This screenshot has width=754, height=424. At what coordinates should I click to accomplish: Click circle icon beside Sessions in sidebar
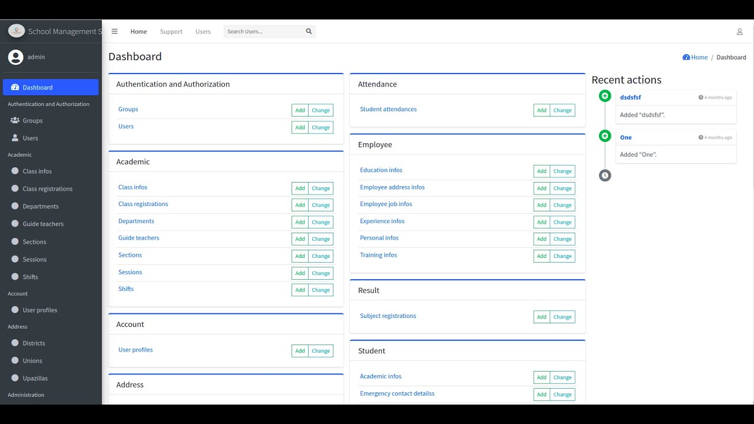[x=15, y=259]
